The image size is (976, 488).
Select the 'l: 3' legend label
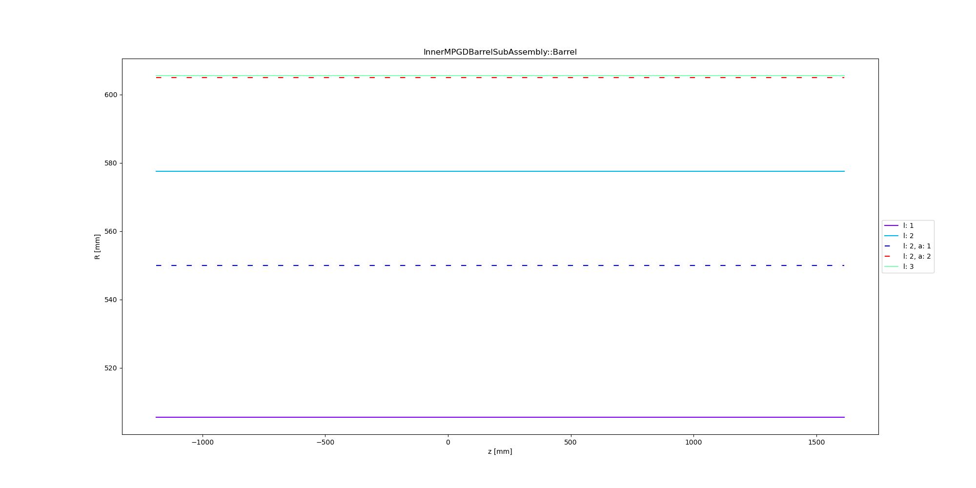908,266
